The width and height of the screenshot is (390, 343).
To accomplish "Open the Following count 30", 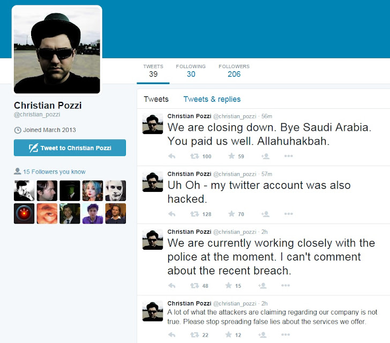I will [191, 71].
